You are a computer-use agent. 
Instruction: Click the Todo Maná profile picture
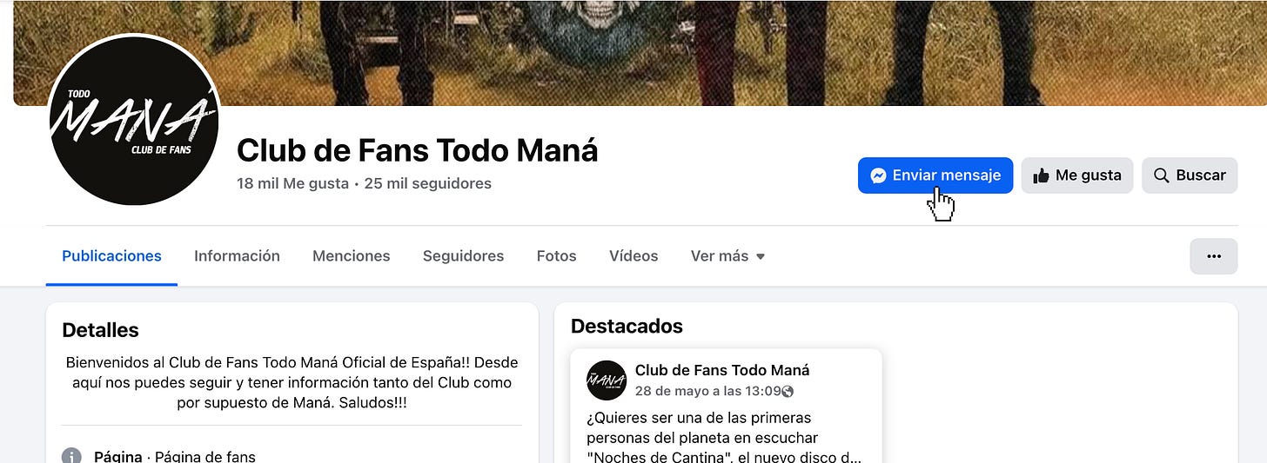click(x=134, y=122)
